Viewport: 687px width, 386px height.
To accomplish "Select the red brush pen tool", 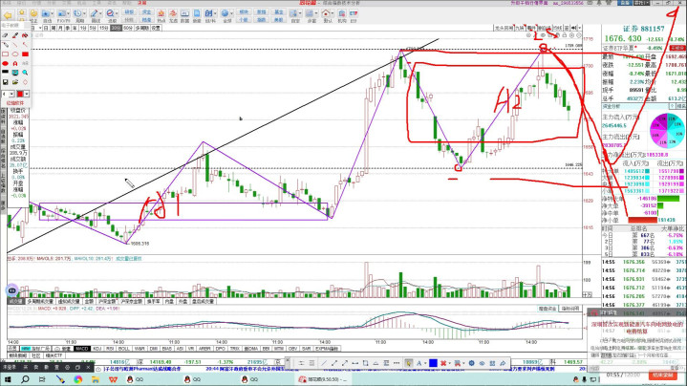I will 15,35.
